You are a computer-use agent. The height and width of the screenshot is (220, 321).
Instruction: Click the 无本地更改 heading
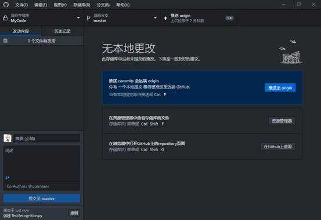(129, 49)
